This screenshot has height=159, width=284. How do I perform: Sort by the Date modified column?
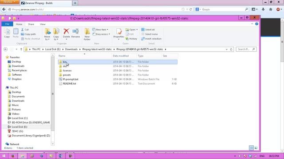click(x=124, y=56)
